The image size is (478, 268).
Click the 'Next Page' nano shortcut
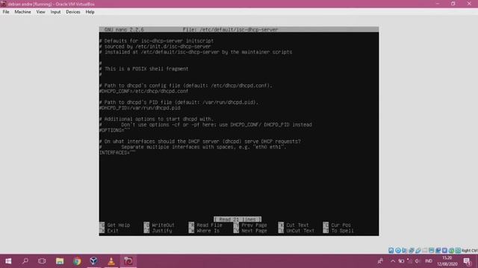point(250,231)
